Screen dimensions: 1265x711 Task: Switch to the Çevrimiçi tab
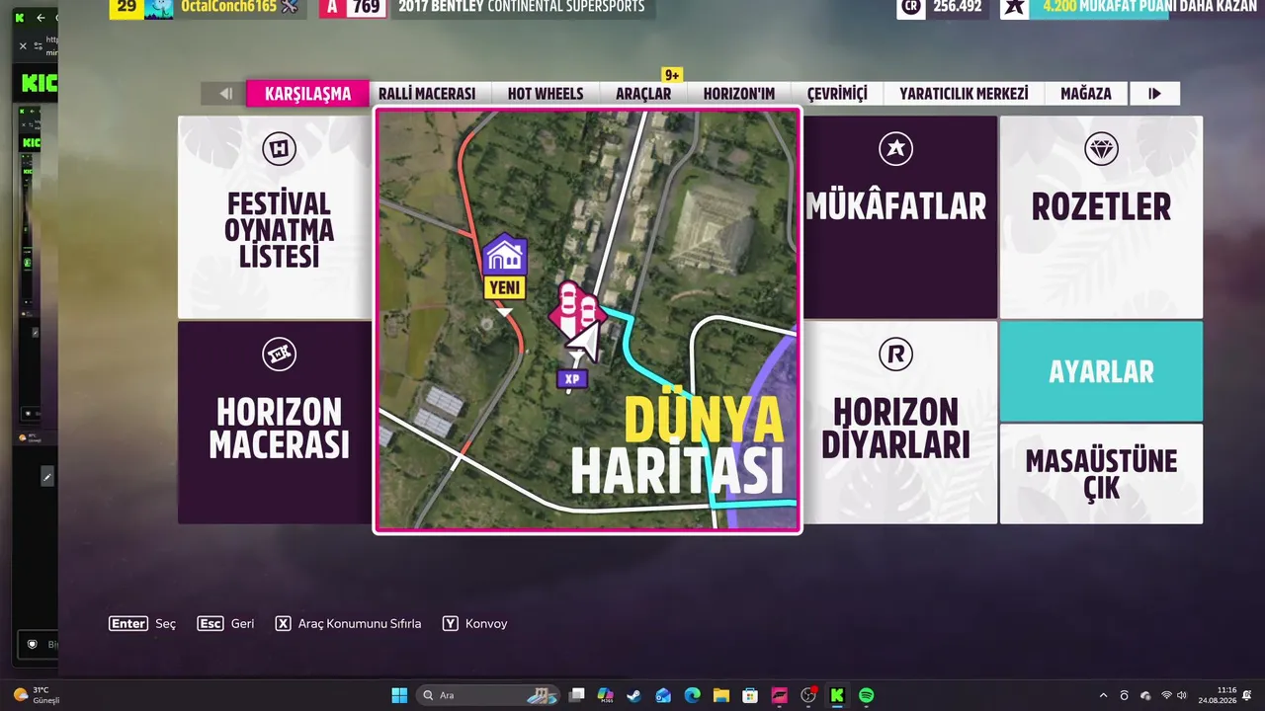pyautogui.click(x=837, y=94)
